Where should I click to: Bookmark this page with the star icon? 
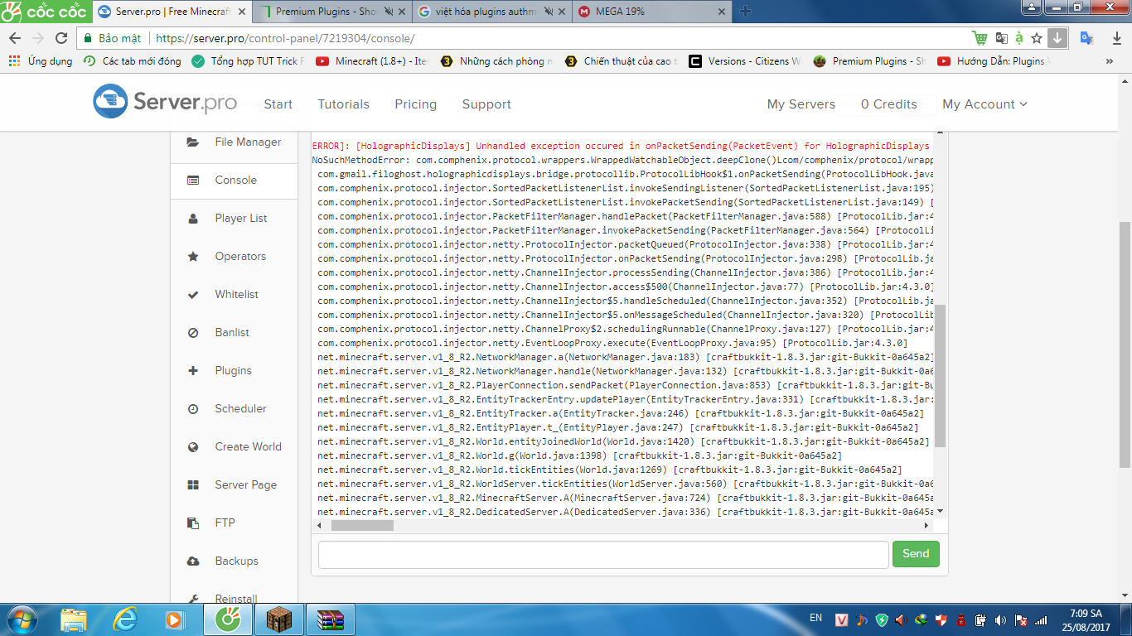click(1037, 38)
